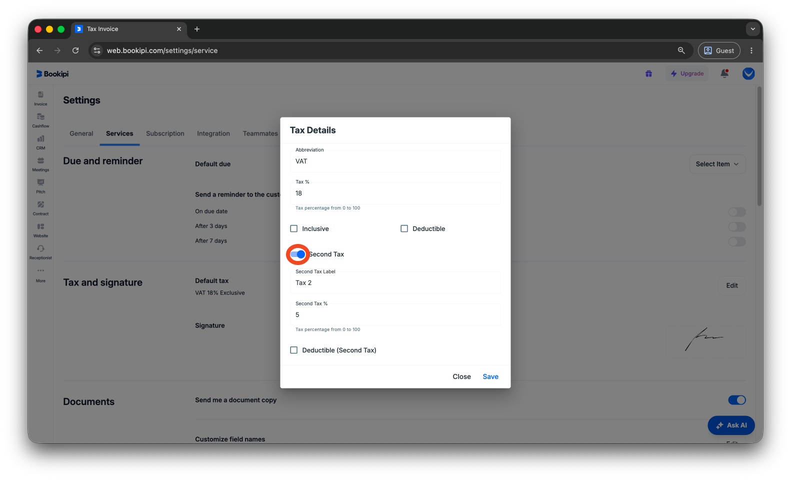Click the Second Tax % field
This screenshot has width=791, height=480.
pyautogui.click(x=395, y=314)
